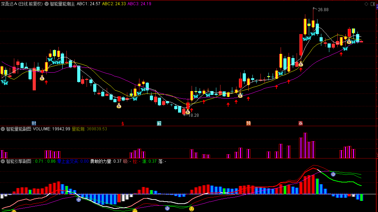The height and width of the screenshot is (212, 378).
Task: Click the 落 value label
Action: [162, 161]
